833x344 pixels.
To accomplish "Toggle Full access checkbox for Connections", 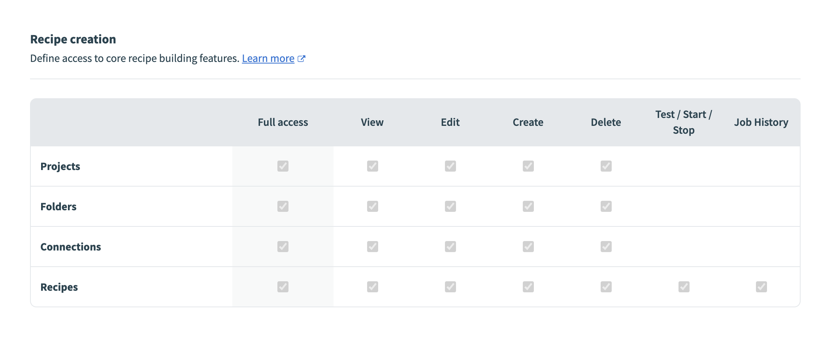I will [x=283, y=247].
